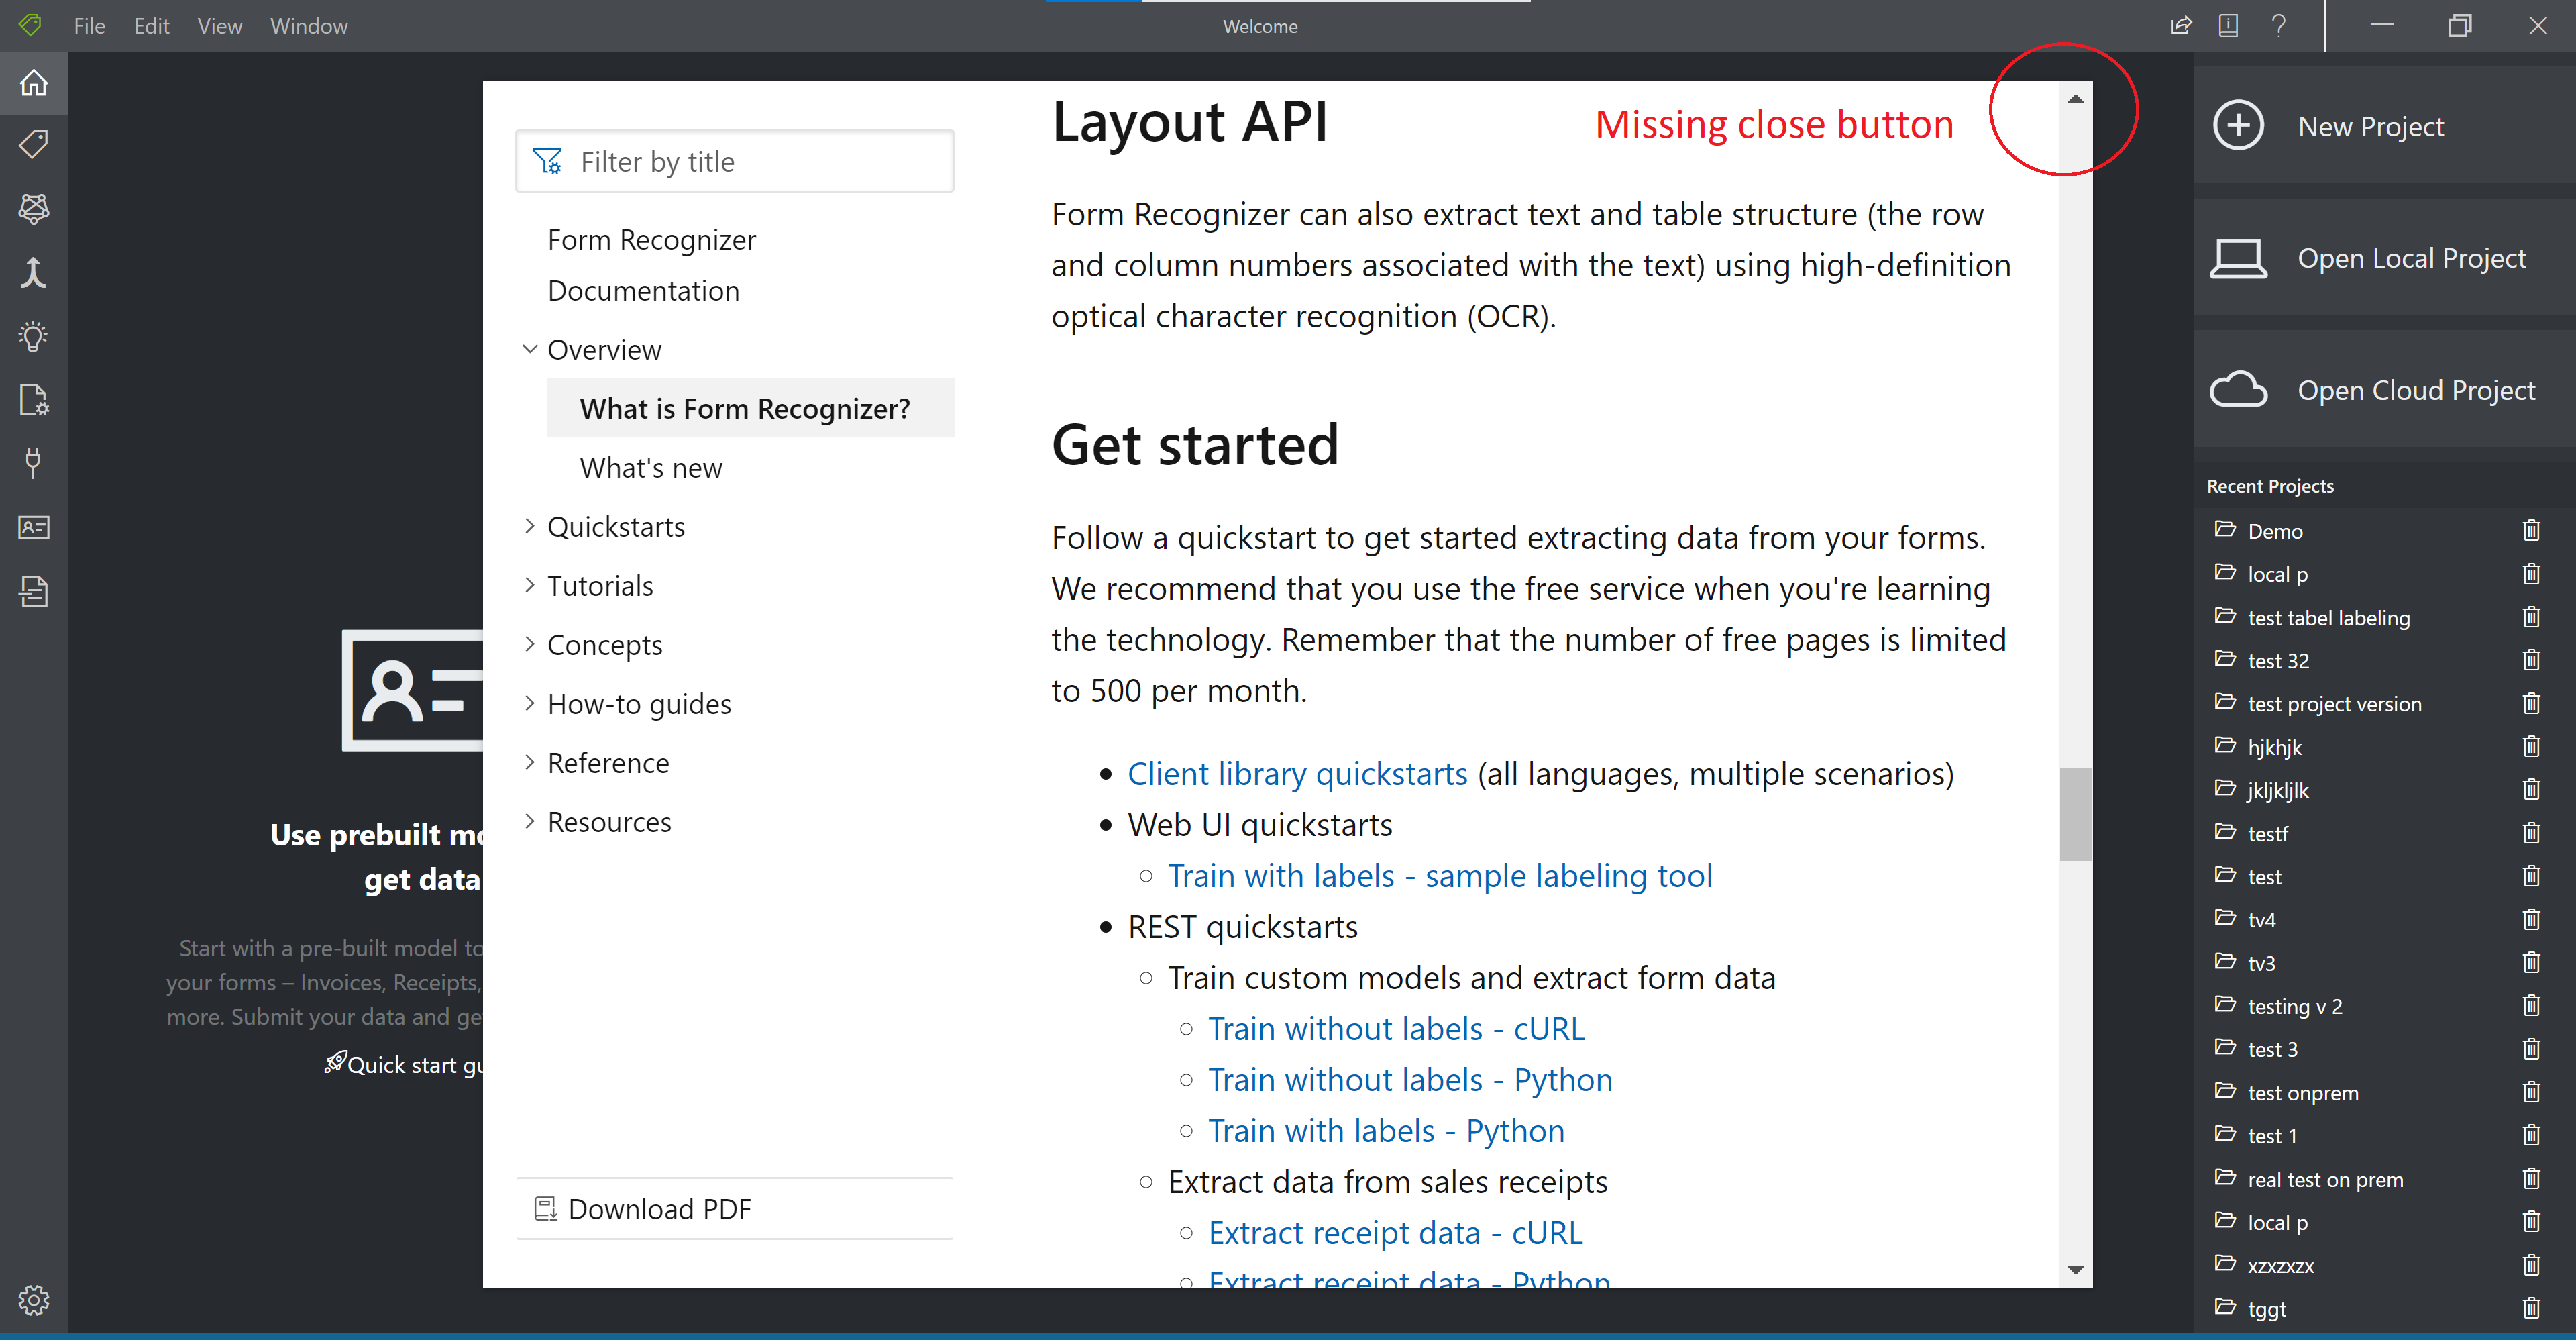Image resolution: width=2576 pixels, height=1340 pixels.
Task: Open application settings via the gear icon
Action: tap(33, 1299)
